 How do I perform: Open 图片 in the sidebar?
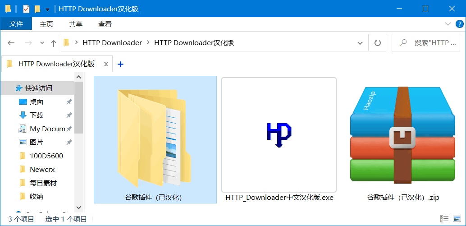[37, 143]
